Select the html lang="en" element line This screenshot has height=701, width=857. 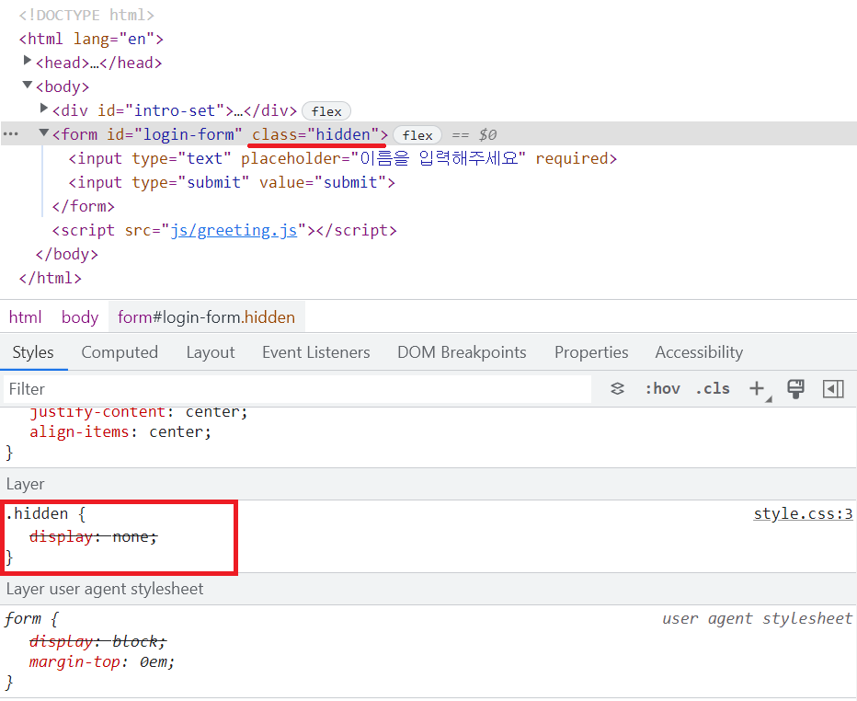[x=91, y=39]
